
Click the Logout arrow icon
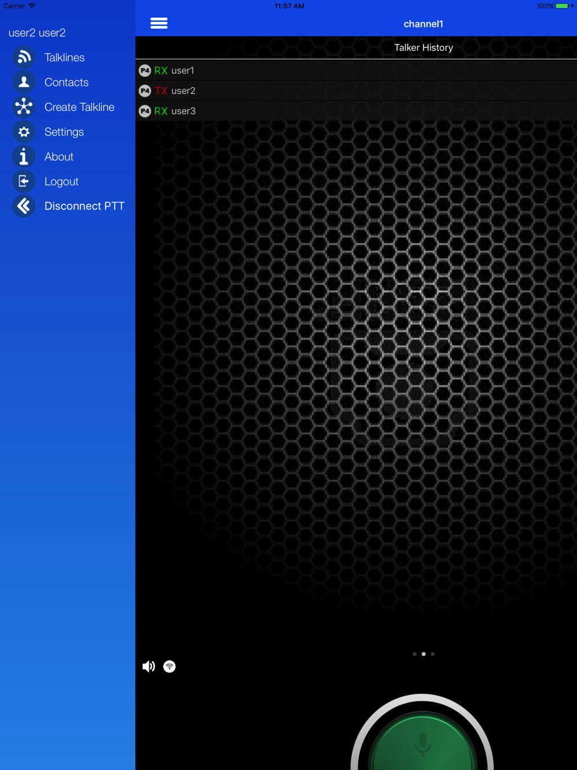[24, 181]
